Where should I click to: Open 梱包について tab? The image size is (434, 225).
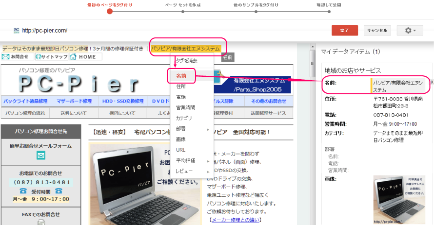point(122,113)
